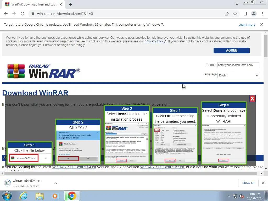Click the page horizontal scrollbar
This screenshot has height=201, width=268.
131,173
